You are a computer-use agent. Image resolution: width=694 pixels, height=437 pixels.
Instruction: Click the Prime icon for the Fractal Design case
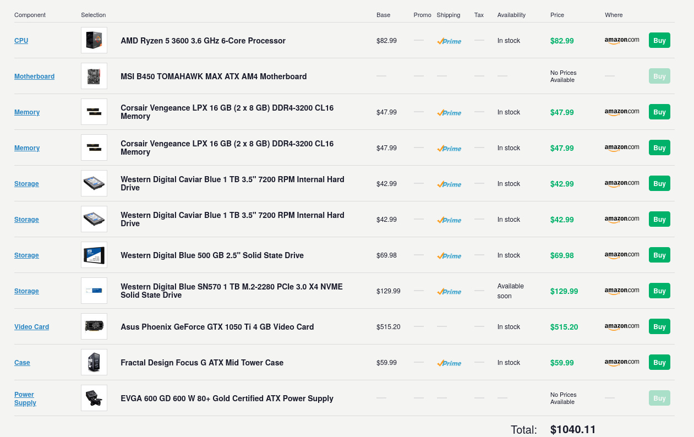pos(449,363)
